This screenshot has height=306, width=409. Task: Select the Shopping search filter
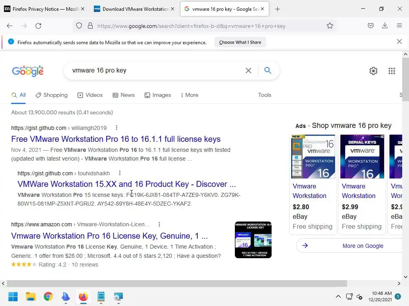pos(52,95)
